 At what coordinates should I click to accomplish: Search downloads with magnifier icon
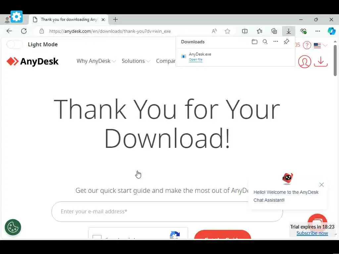(x=265, y=42)
